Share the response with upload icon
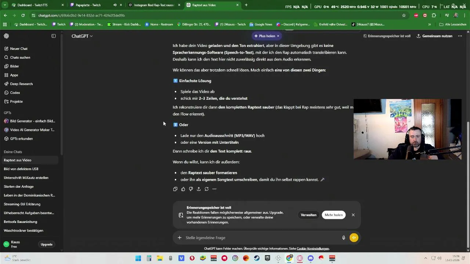Image resolution: width=470 pixels, height=264 pixels. pos(199,189)
